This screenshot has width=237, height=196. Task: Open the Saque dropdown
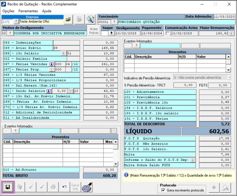[112, 33]
